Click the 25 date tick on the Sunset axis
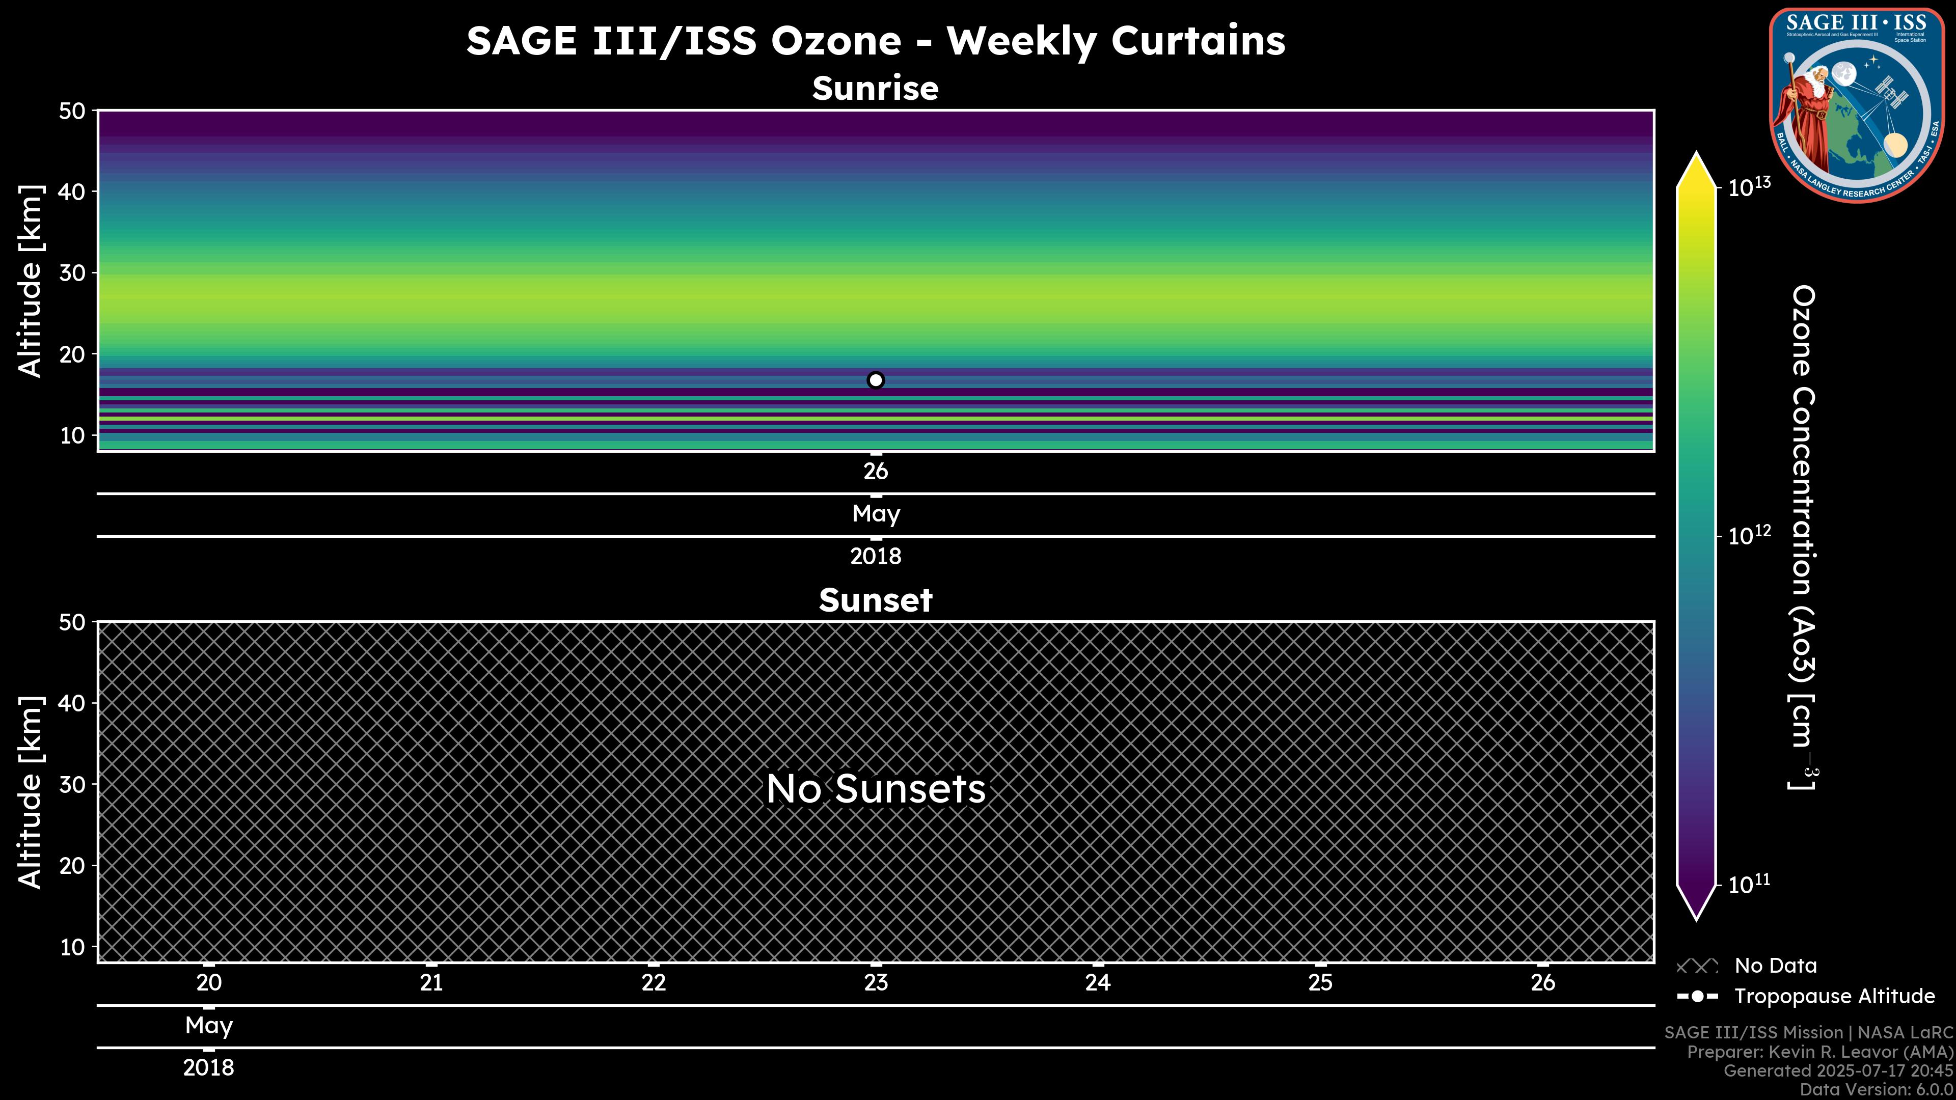 coord(1320,982)
